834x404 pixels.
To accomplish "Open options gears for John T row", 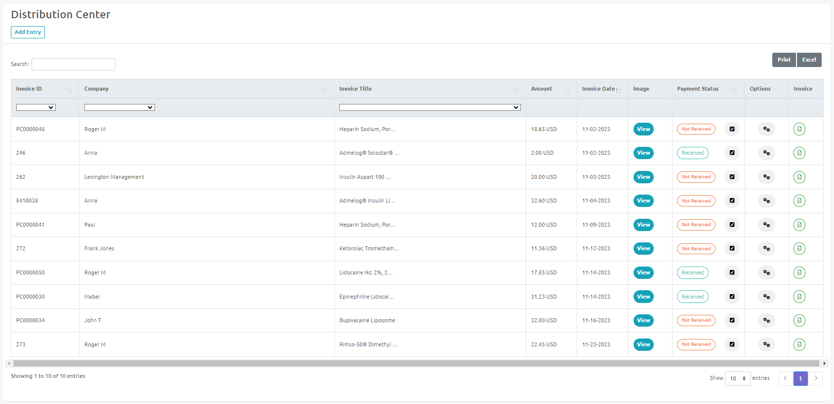I will point(766,320).
